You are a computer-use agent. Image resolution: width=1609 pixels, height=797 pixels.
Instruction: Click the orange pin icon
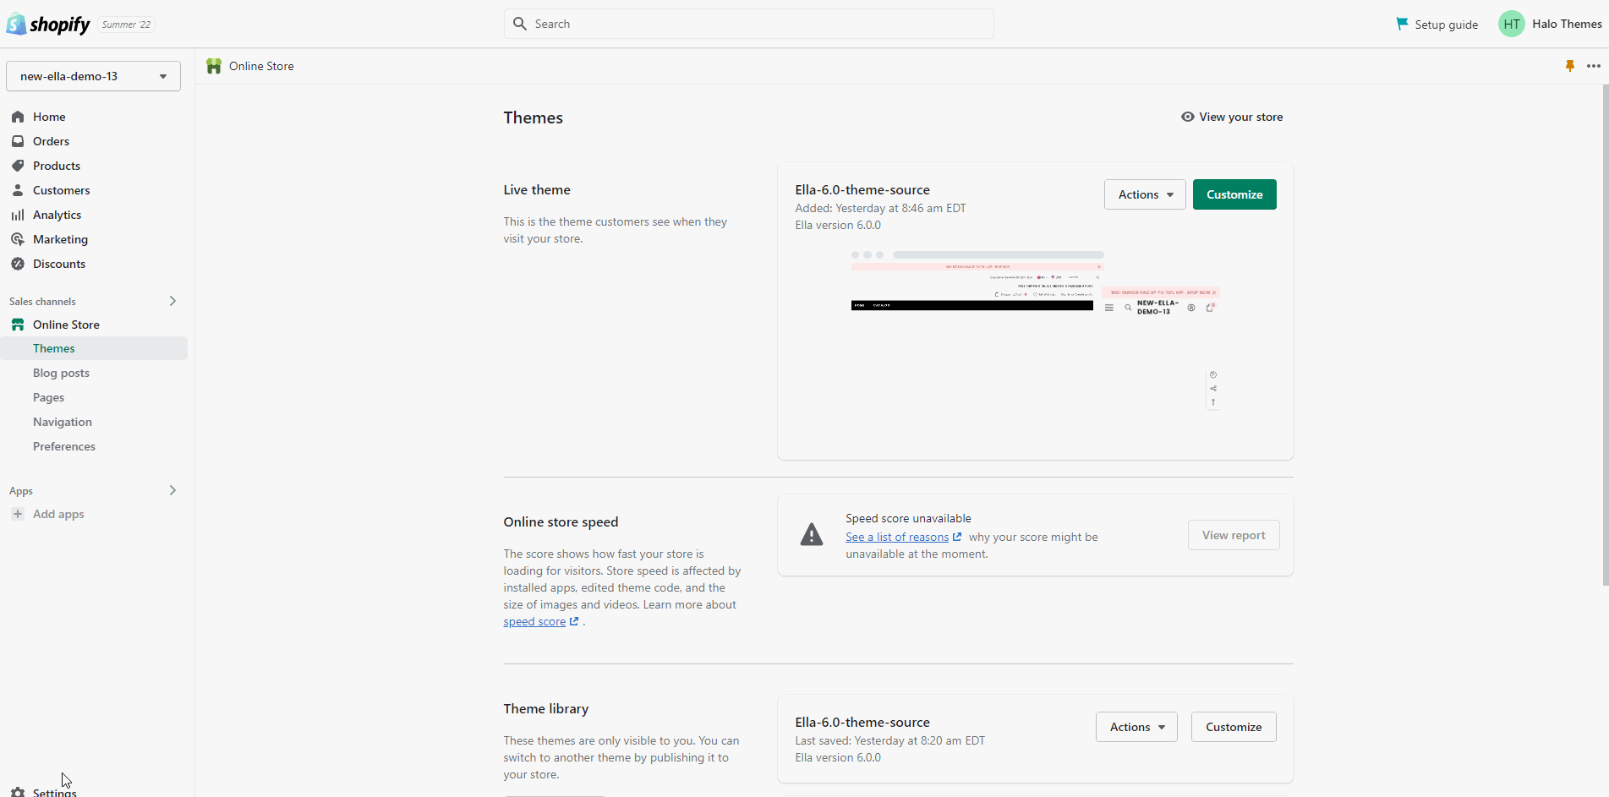pyautogui.click(x=1570, y=66)
